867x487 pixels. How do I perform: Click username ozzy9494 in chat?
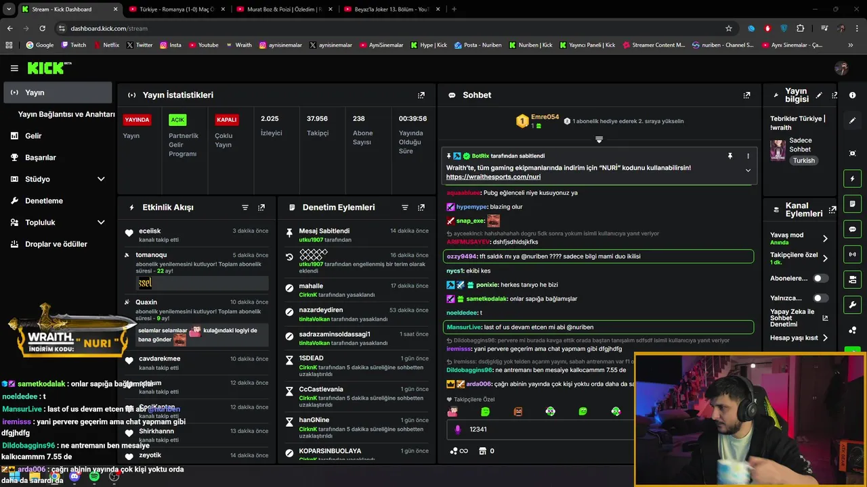pos(461,256)
